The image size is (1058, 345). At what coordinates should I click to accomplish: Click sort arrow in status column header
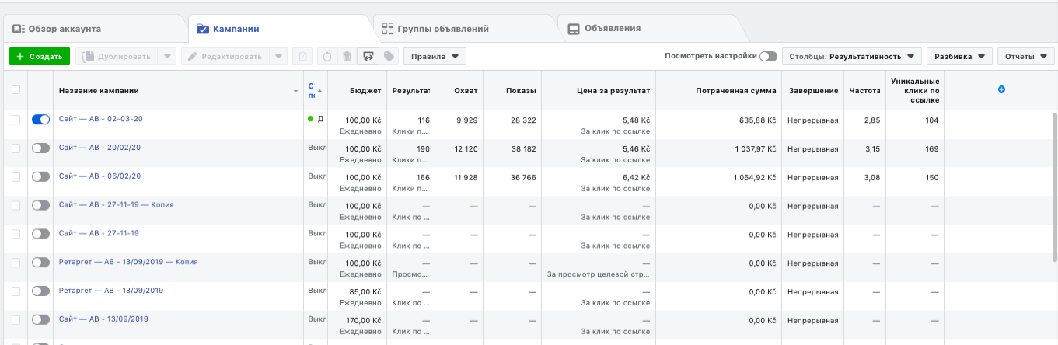point(319,91)
